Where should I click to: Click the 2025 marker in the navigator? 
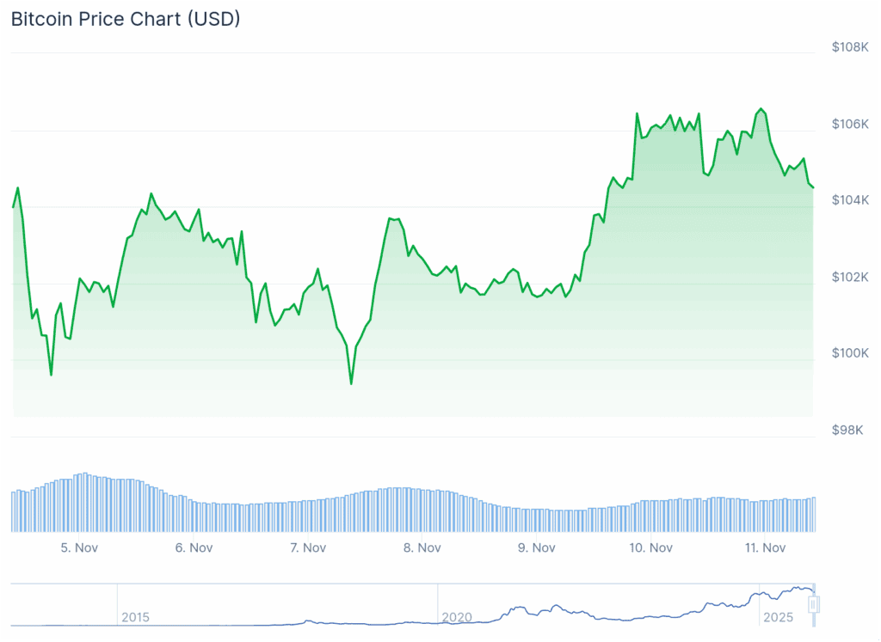click(x=779, y=617)
